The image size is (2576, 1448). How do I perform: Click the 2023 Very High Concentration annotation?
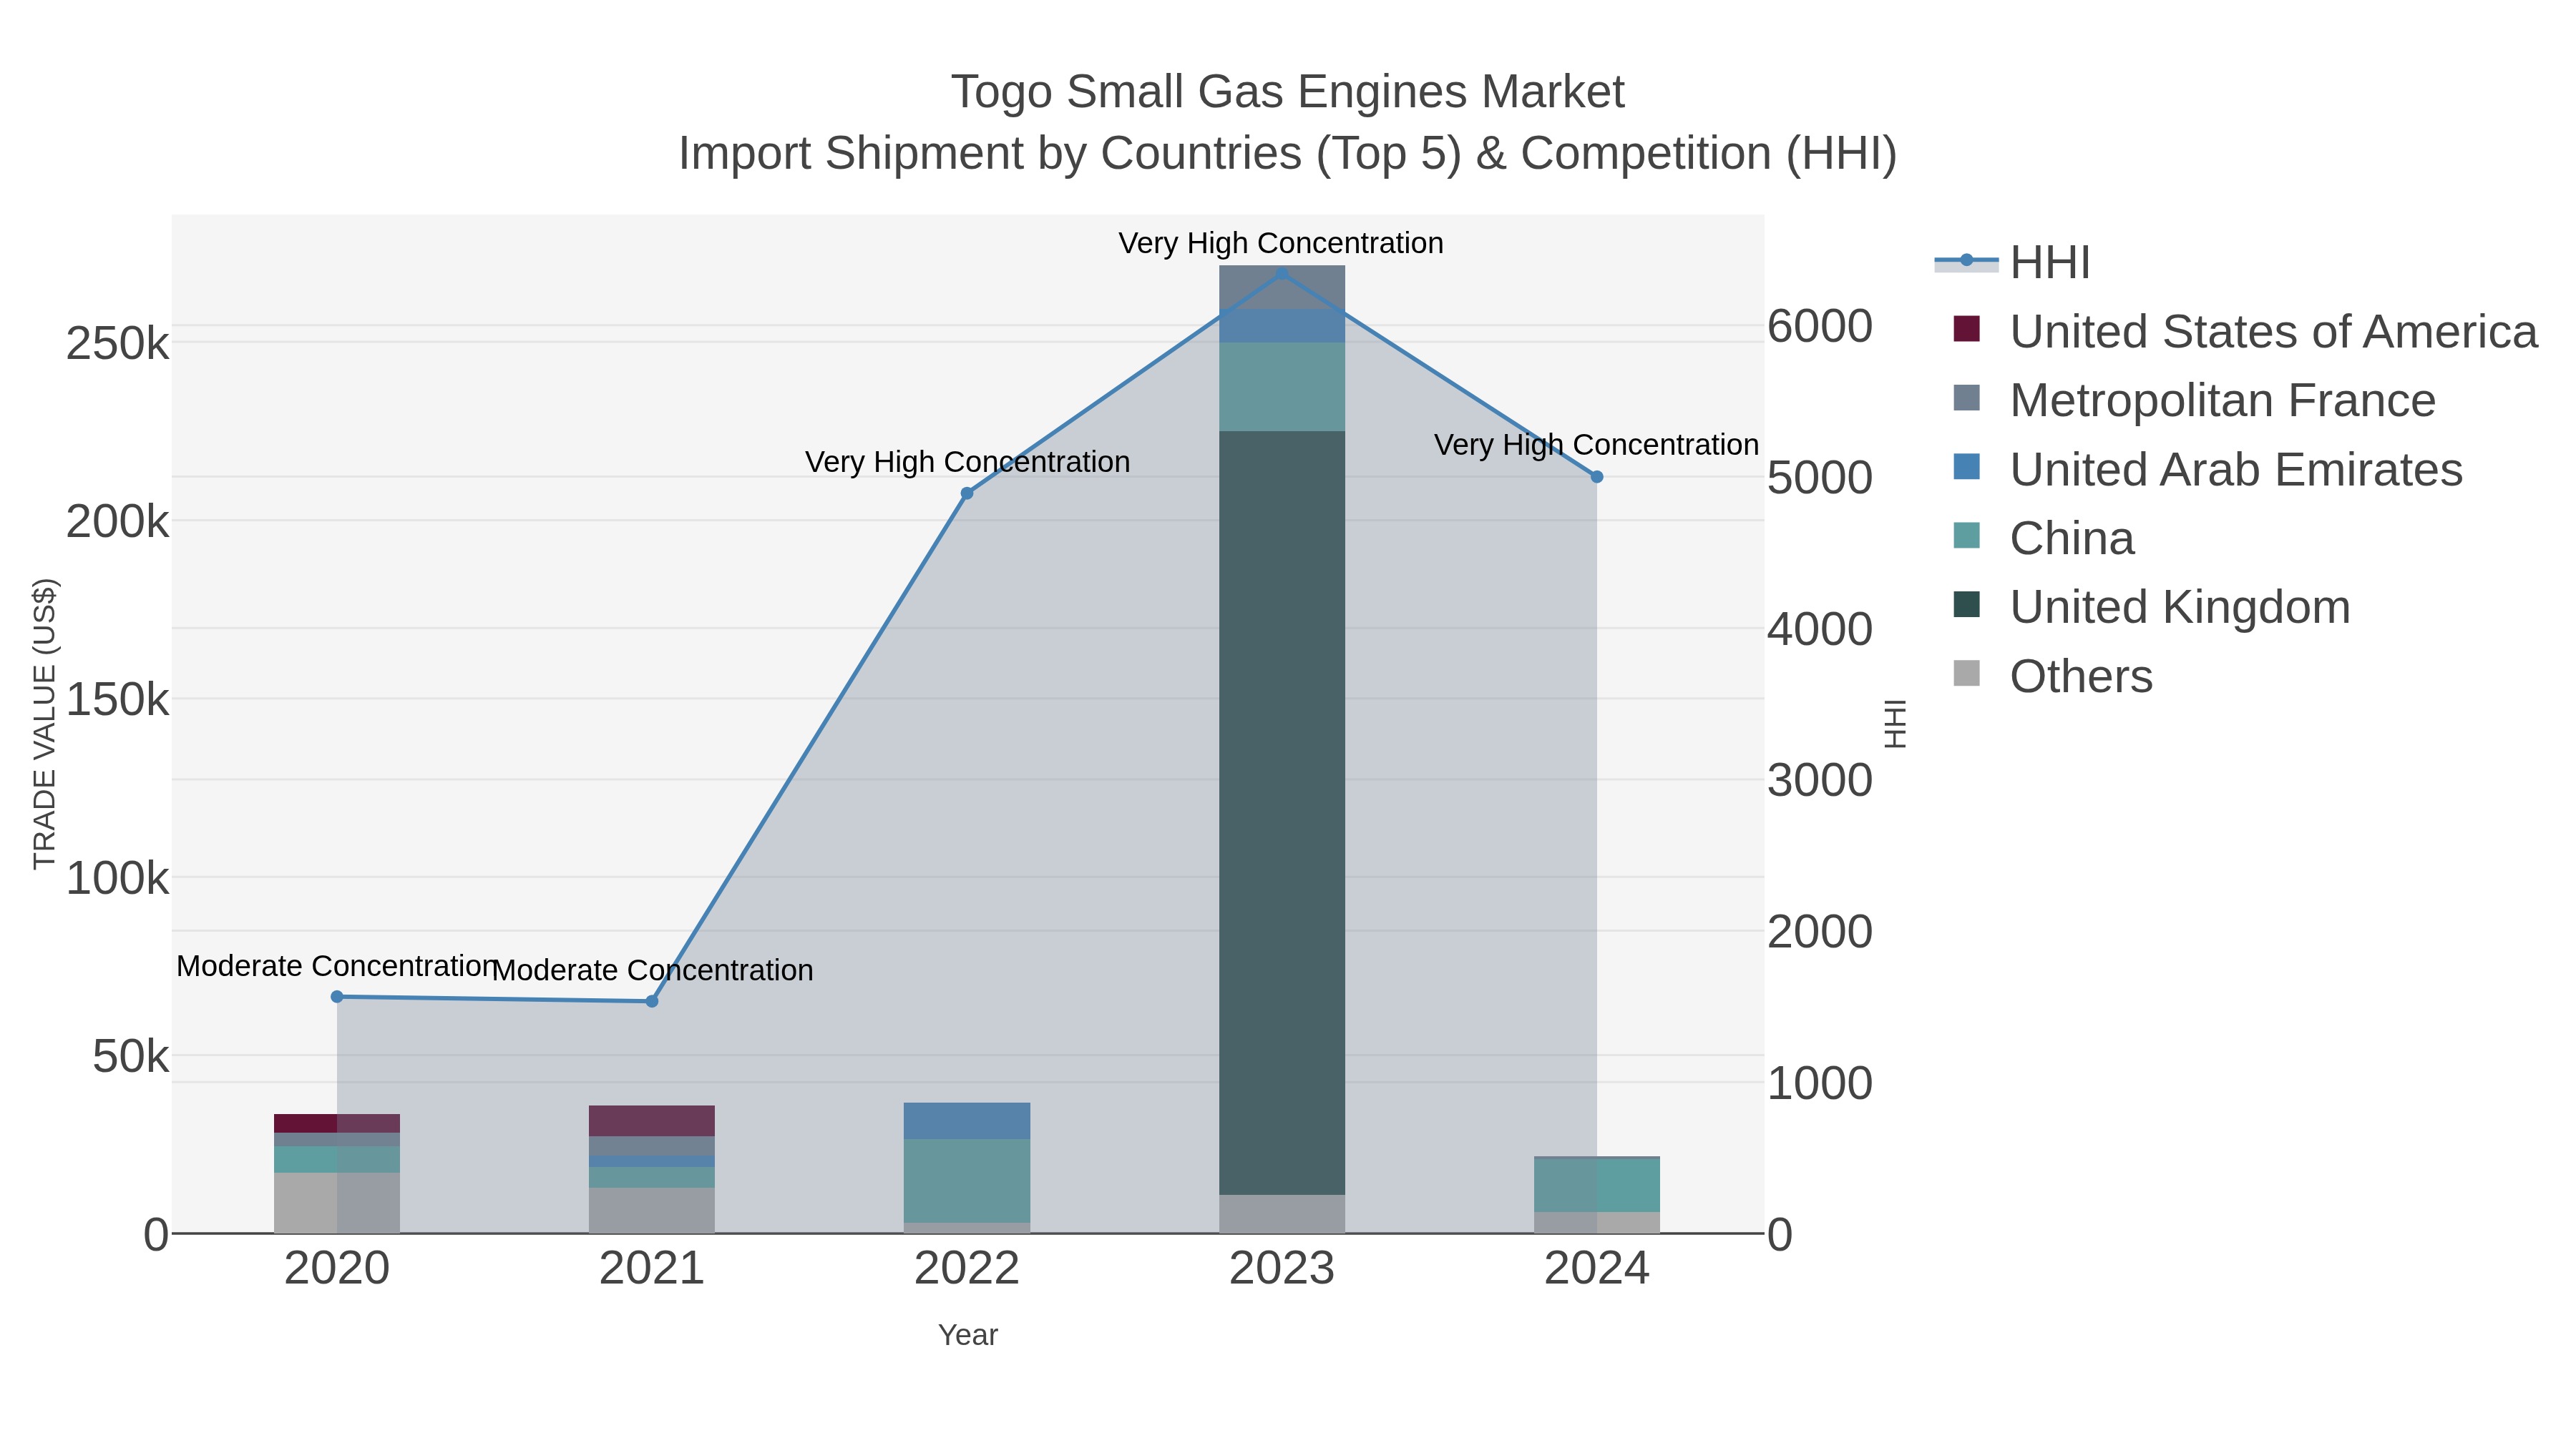tap(1281, 243)
